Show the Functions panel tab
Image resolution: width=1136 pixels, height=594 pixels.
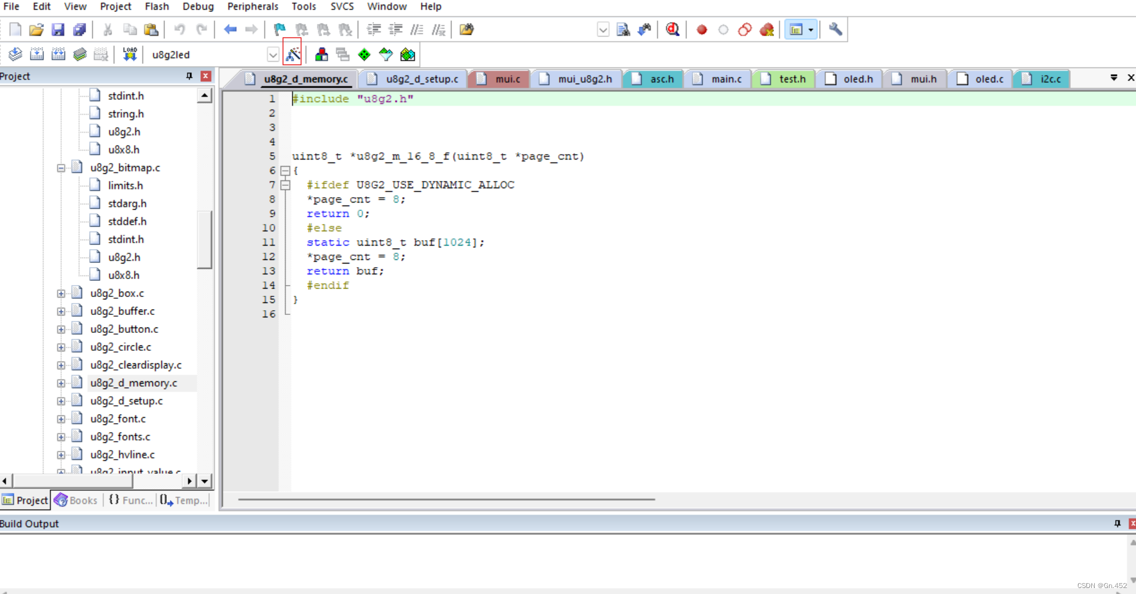[131, 500]
